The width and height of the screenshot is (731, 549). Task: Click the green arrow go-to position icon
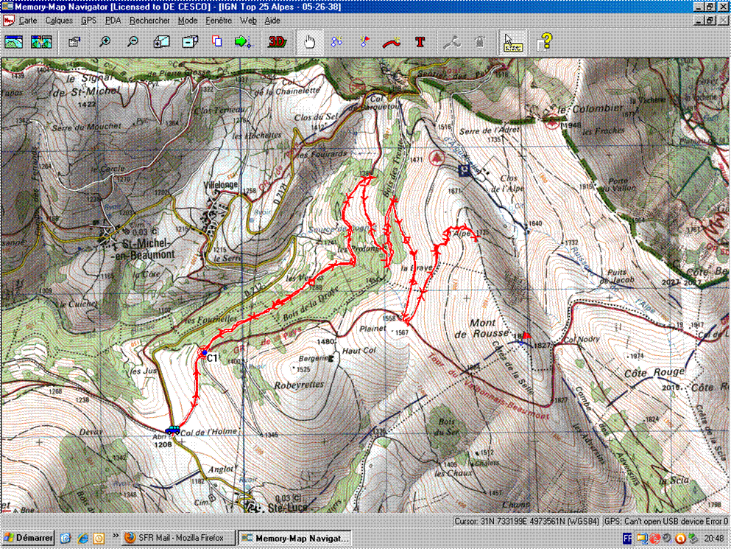tap(244, 42)
